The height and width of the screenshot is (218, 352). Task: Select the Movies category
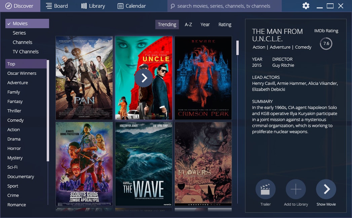pyautogui.click(x=27, y=23)
